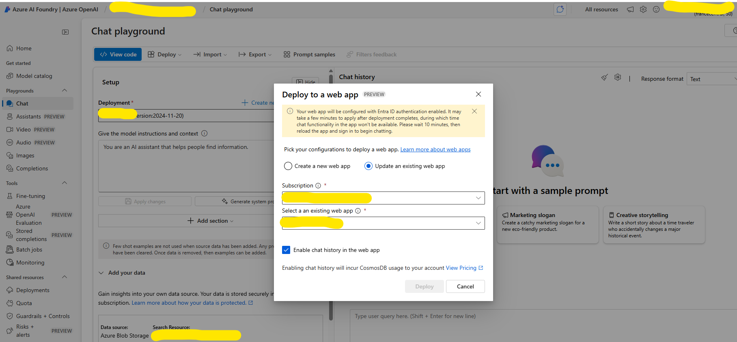Image resolution: width=737 pixels, height=342 pixels.
Task: Click the feedback smiley icon
Action: 656,9
